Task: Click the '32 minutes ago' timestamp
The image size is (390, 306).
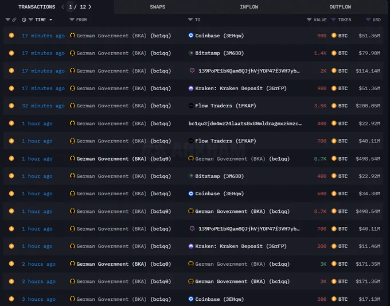Action: [43, 106]
